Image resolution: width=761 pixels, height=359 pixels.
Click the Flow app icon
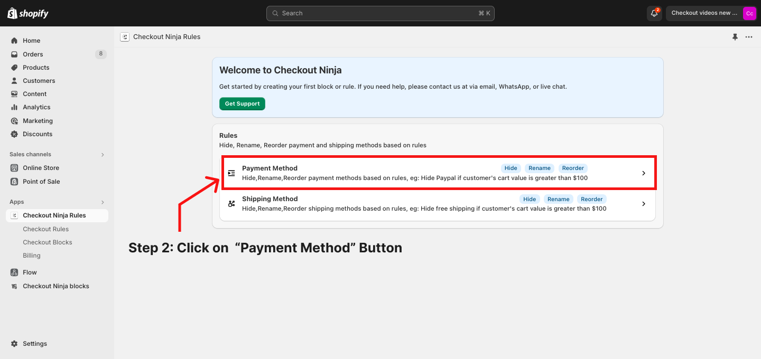click(x=14, y=272)
